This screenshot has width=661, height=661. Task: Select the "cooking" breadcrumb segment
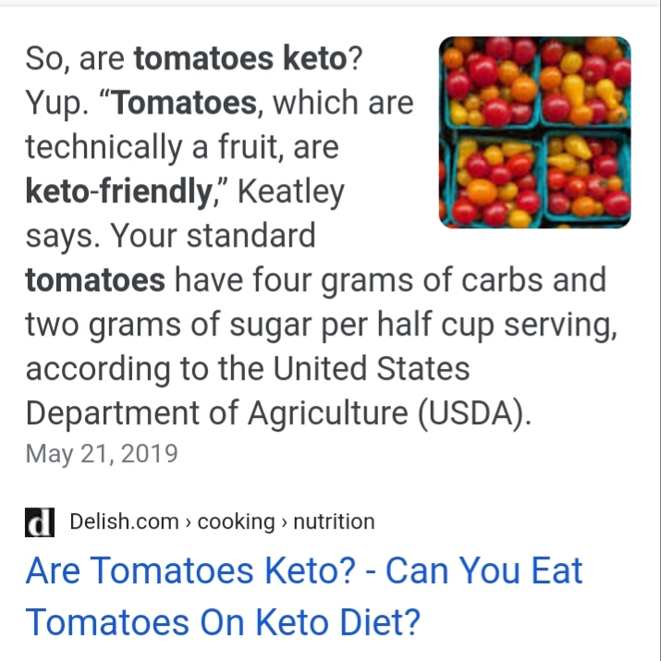[x=236, y=521]
